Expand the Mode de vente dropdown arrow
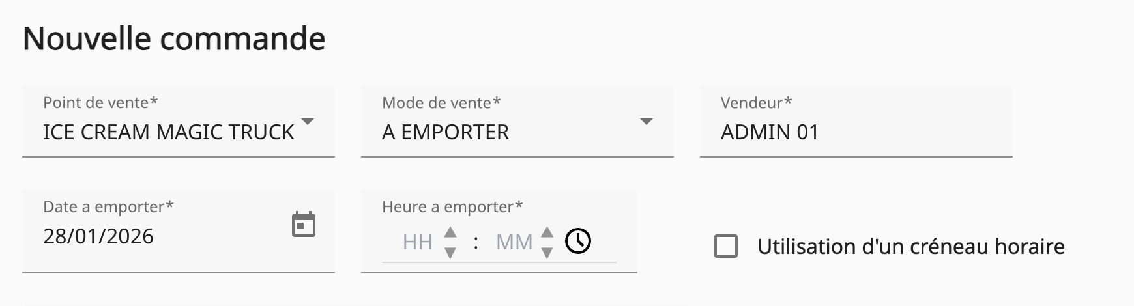 click(x=647, y=122)
